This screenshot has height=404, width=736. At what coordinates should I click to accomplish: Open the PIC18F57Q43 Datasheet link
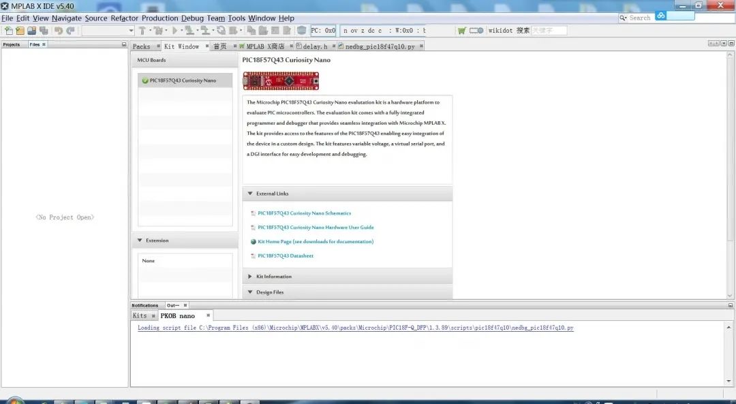[286, 256]
